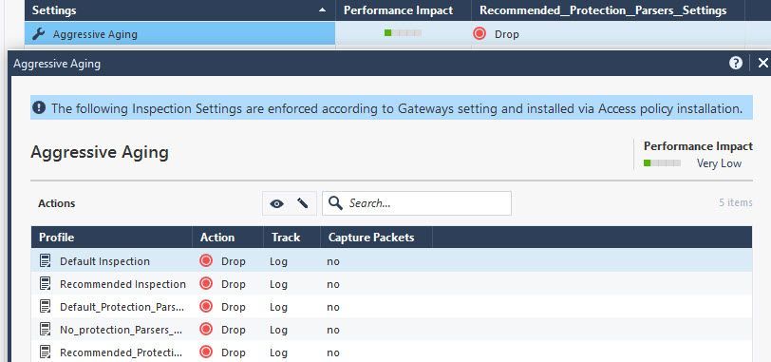771x362 pixels.
Task: Click the eye view icon in Actions
Action: coord(276,203)
